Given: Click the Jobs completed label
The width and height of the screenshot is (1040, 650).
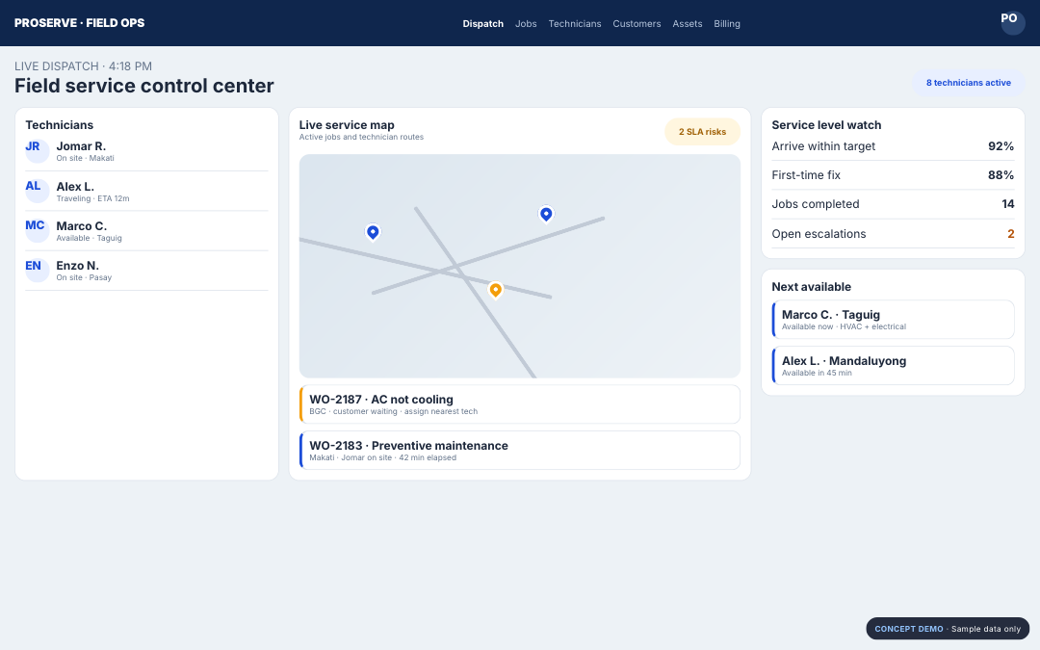Looking at the screenshot, I should 816,204.
